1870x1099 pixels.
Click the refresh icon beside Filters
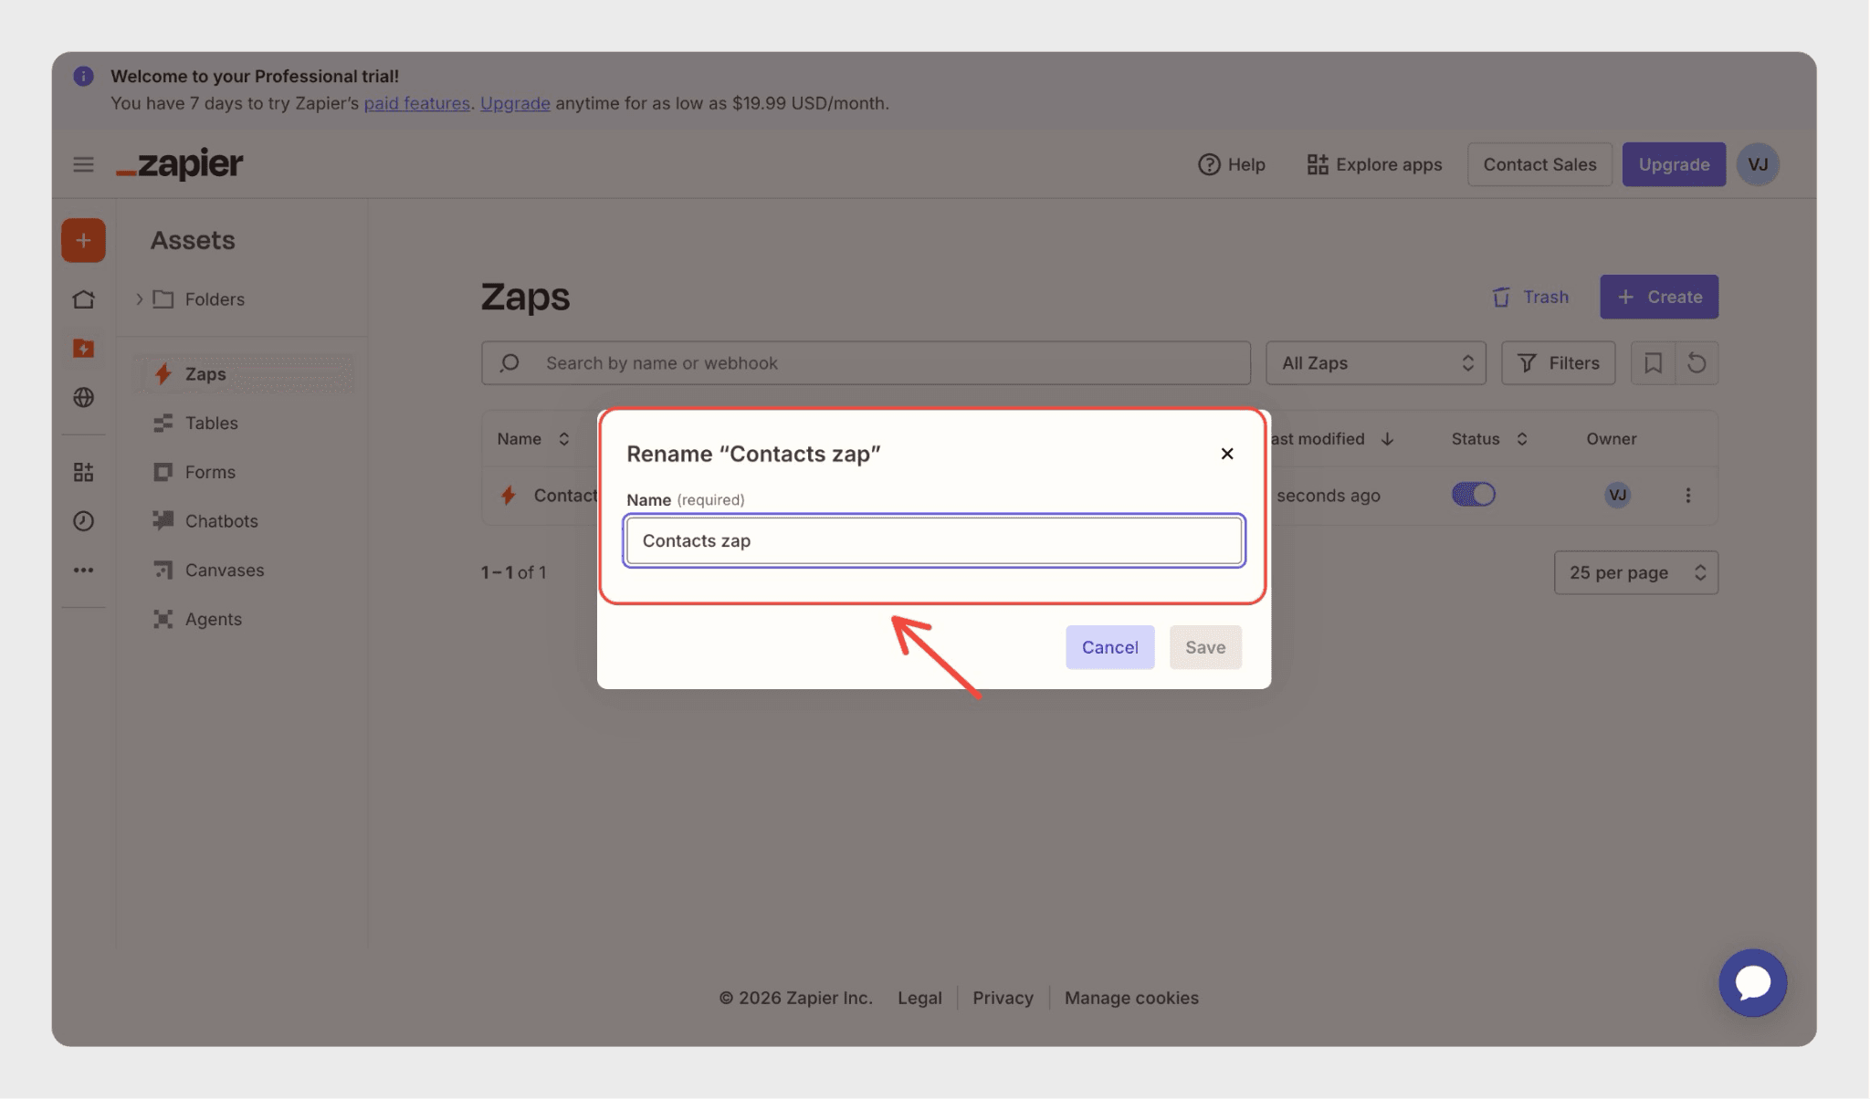(x=1697, y=363)
